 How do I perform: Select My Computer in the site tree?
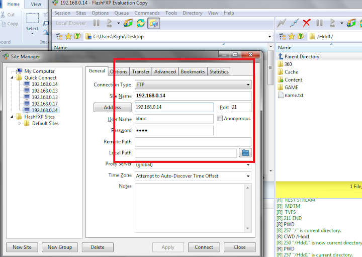[x=40, y=71]
